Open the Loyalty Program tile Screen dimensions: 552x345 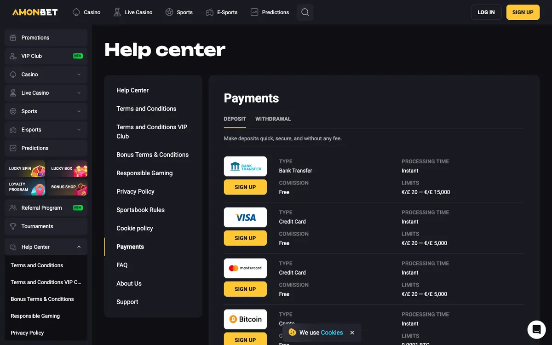tap(25, 187)
